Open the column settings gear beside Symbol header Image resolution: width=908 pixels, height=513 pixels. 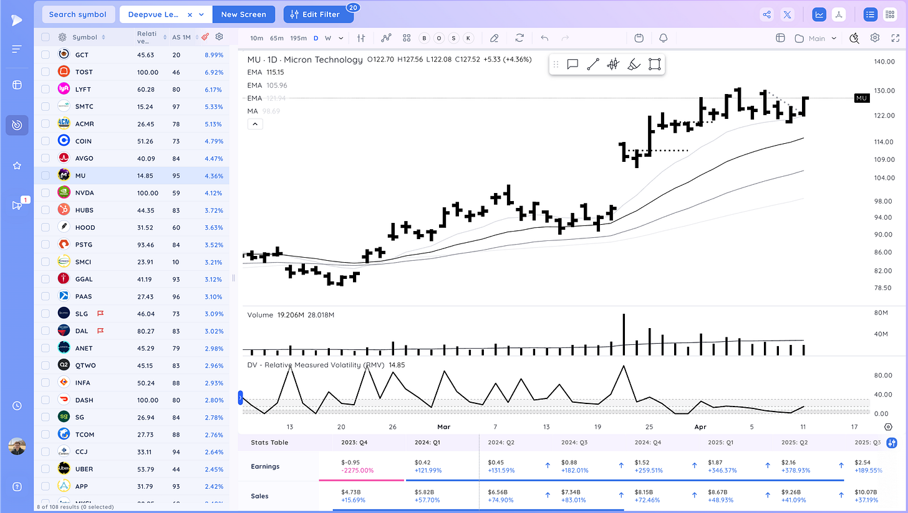pos(62,37)
